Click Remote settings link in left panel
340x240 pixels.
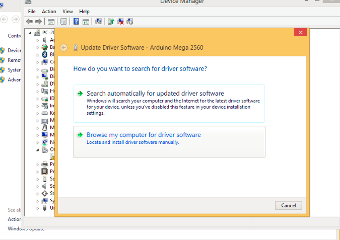pos(14,60)
